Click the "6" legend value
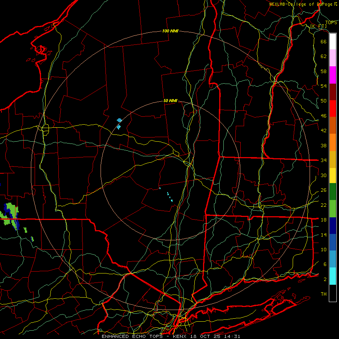This screenshot has height=339, width=339. point(325,264)
